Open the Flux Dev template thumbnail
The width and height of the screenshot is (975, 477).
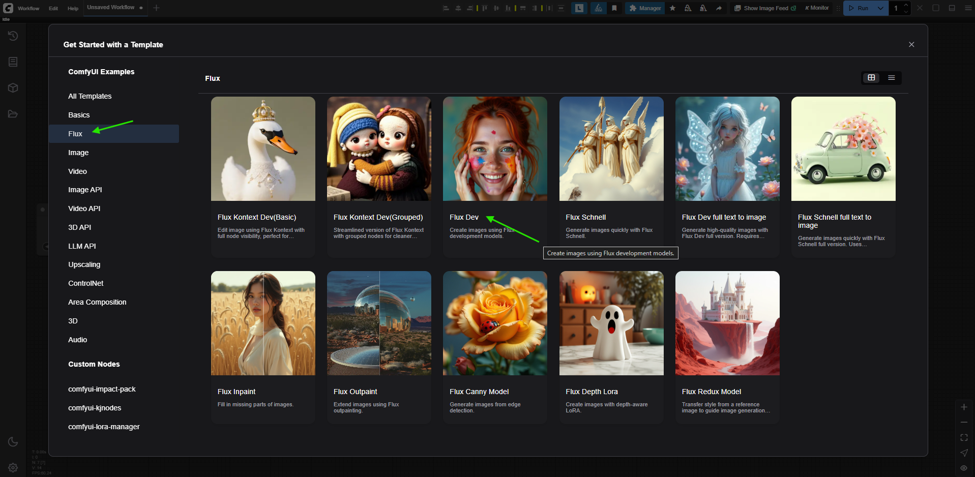click(x=495, y=148)
